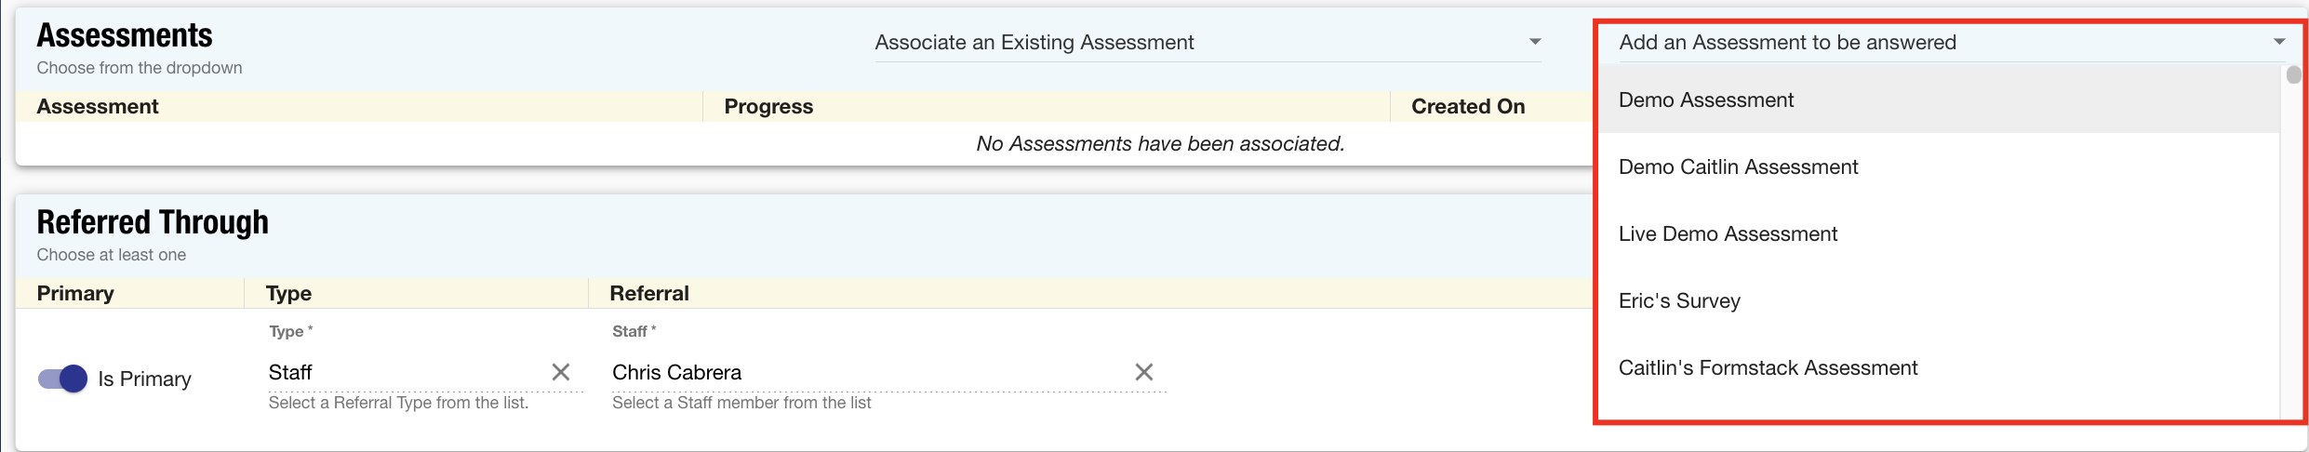Click the Progress column header
Viewport: 2309px width, 452px height.
tap(768, 107)
